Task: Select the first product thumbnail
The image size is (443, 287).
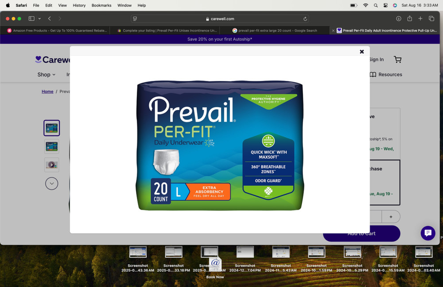Action: pos(52,128)
